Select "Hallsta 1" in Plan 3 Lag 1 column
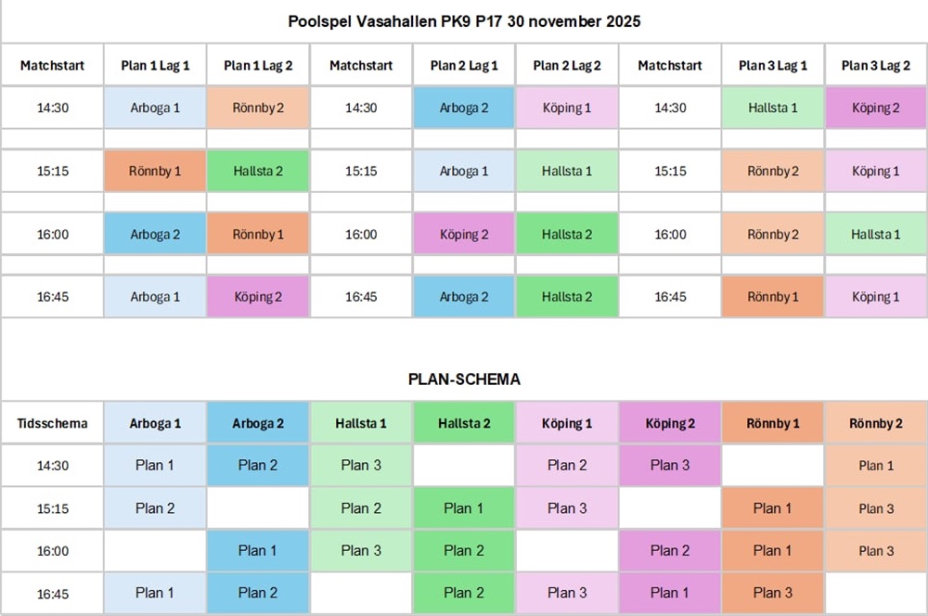This screenshot has width=928, height=616. click(773, 108)
